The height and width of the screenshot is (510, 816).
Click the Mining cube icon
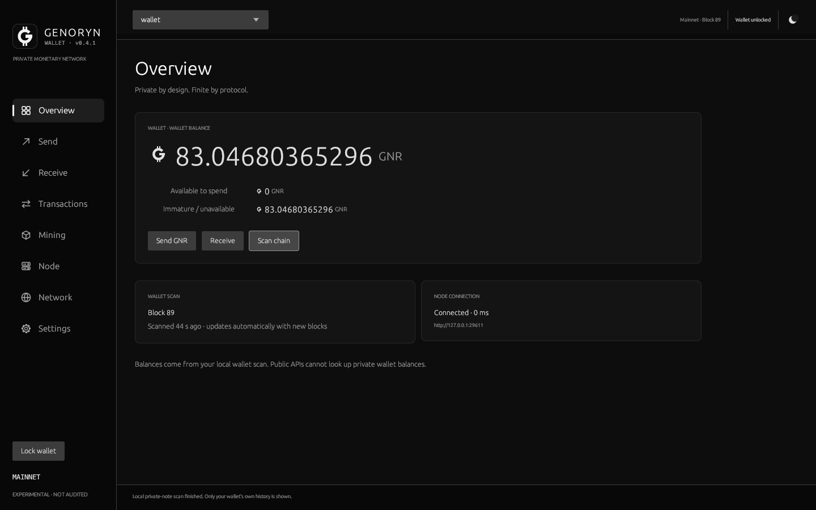tap(26, 235)
